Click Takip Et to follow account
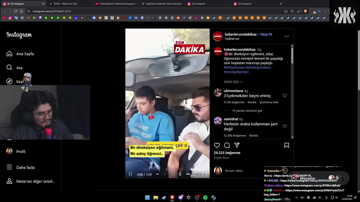360x202 pixels. (266, 34)
